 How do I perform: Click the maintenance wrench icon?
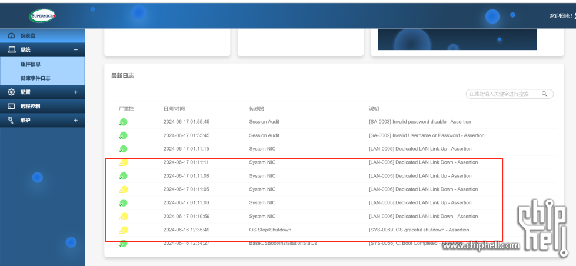pos(11,120)
